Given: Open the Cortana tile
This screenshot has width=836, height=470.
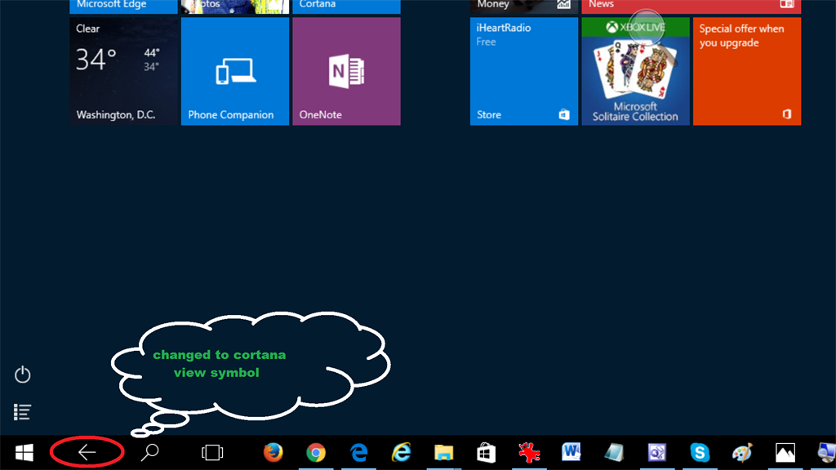Looking at the screenshot, I should (346, 7).
